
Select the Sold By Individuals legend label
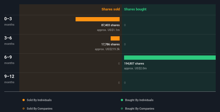(x=39, y=100)
